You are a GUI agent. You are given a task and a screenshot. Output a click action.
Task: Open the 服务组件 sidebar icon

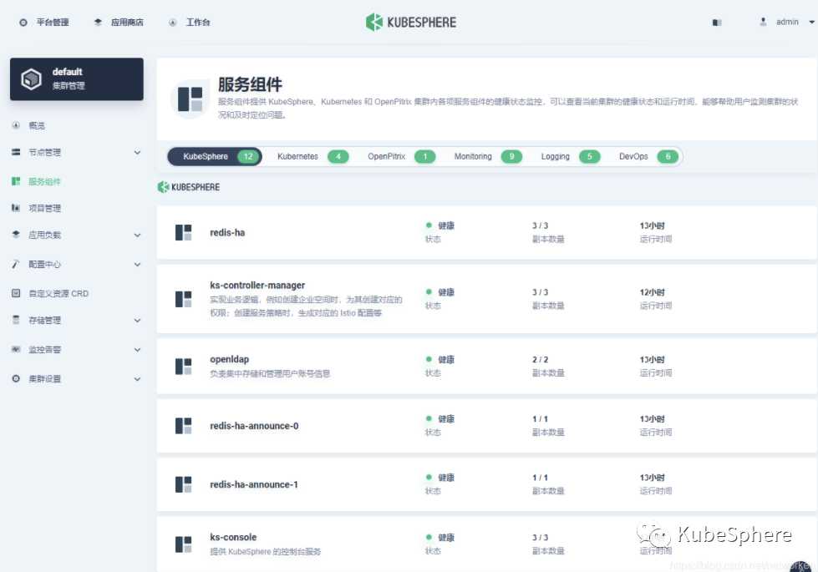pyautogui.click(x=17, y=181)
